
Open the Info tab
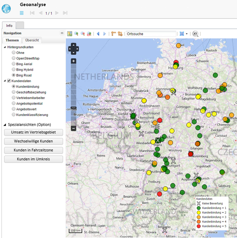tap(9, 26)
